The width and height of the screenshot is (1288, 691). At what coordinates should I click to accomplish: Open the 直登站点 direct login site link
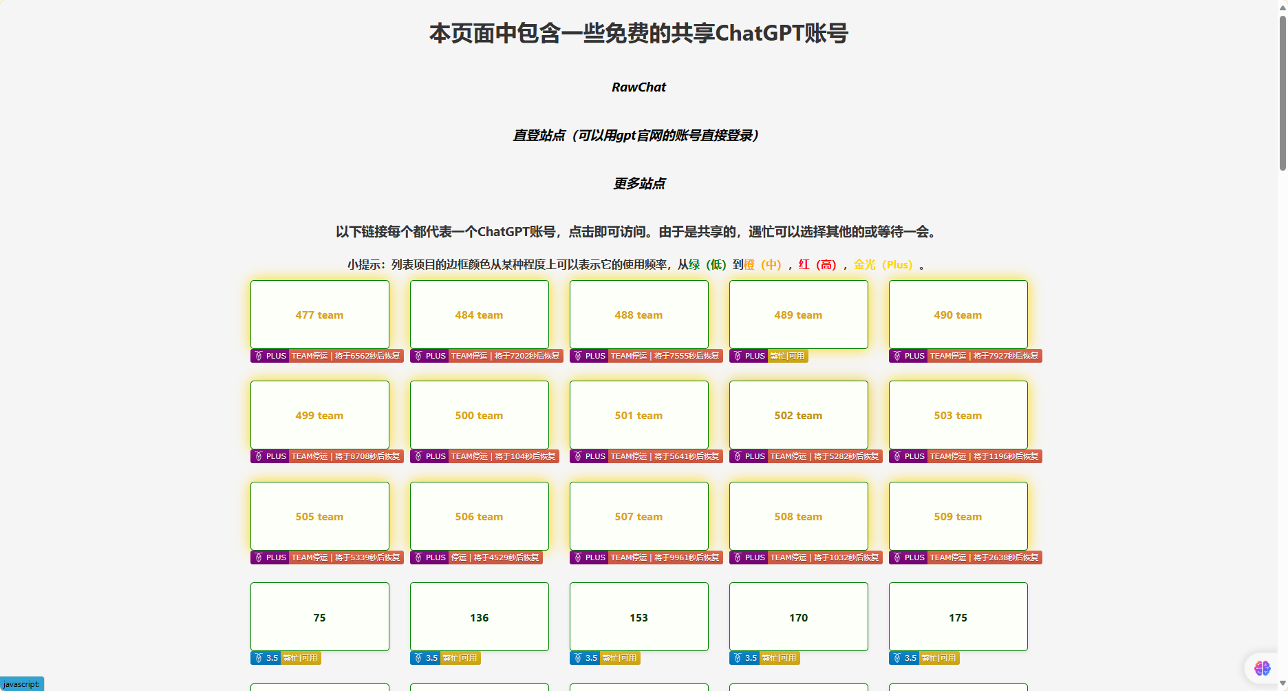(x=638, y=136)
